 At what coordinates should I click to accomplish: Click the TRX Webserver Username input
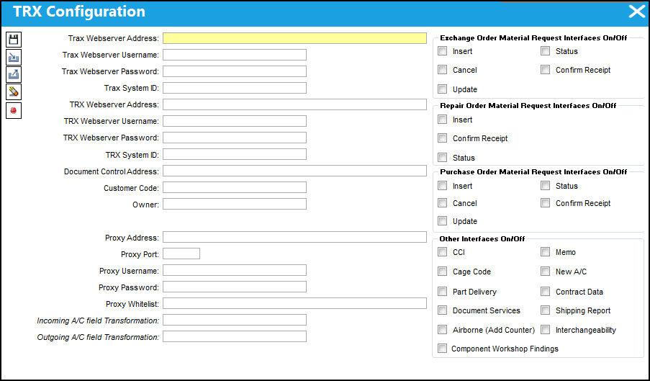(x=235, y=121)
